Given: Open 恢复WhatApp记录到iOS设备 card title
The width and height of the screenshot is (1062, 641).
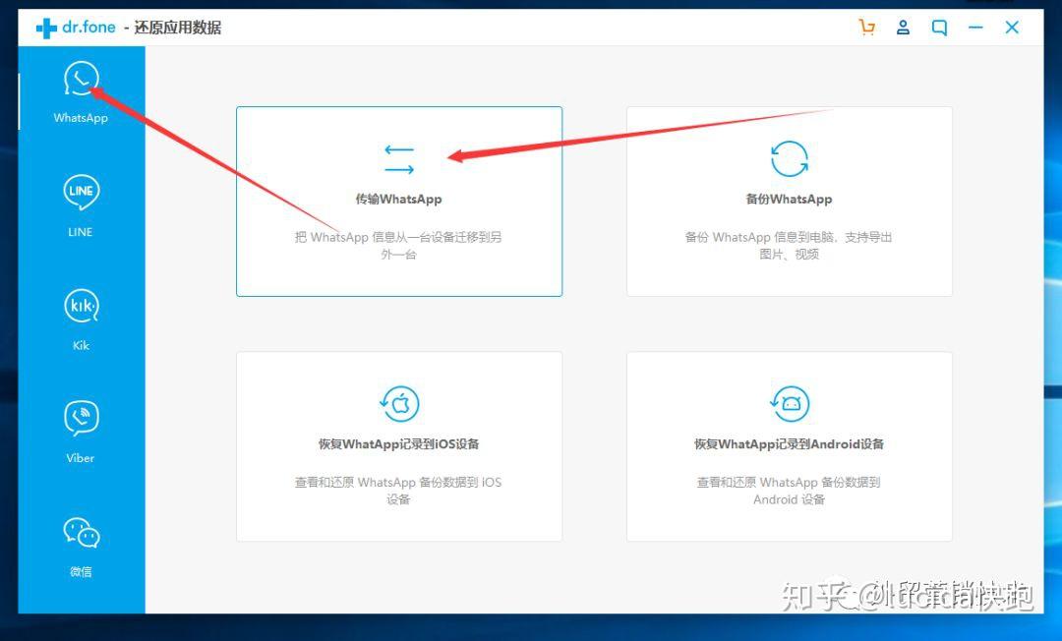Looking at the screenshot, I should pos(399,444).
